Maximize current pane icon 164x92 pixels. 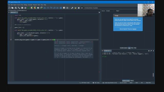pos(64,8)
